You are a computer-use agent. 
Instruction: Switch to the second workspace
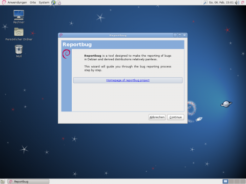point(231,181)
